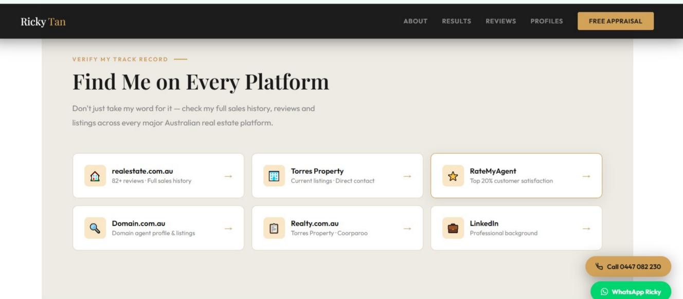The image size is (683, 299).
Task: Click the building icon on Torres Property card
Action: 274,176
